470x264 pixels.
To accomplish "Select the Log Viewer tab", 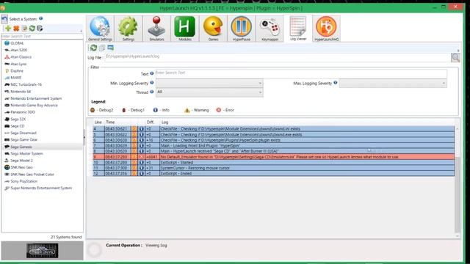I will click(298, 29).
